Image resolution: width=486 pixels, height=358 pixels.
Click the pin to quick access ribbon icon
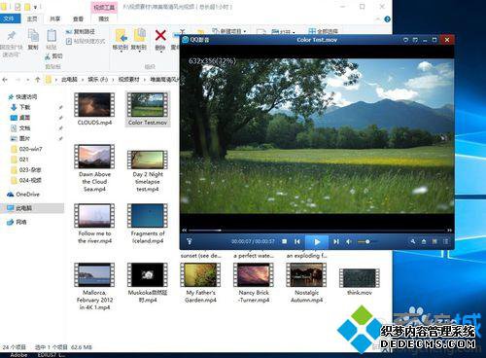coord(12,35)
